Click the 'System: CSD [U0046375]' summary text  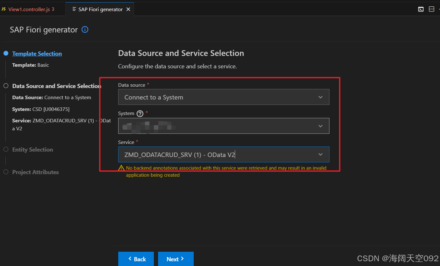(41, 109)
